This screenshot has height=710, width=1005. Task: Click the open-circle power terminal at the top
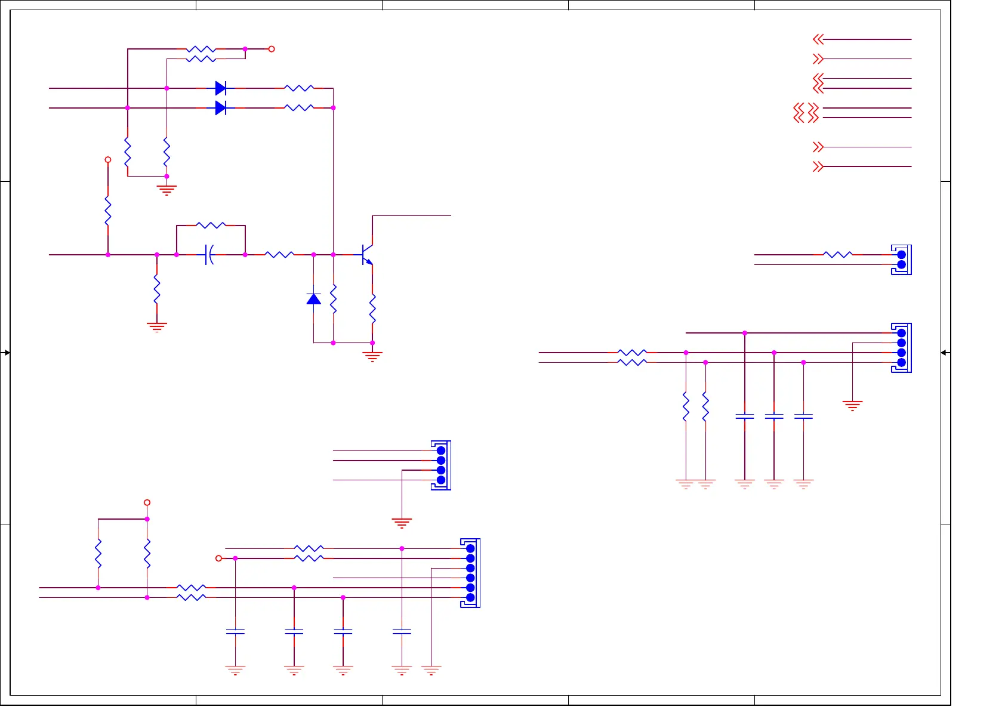272,49
